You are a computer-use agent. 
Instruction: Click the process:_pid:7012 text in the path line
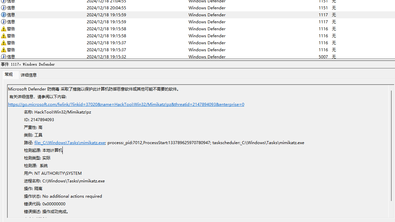tap(125, 142)
